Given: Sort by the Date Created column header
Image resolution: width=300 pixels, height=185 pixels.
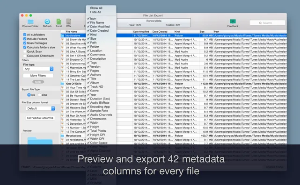Looking at the screenshot, I should pos(162,32).
